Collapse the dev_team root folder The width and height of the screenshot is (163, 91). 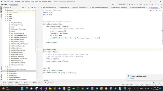pos(4,10)
